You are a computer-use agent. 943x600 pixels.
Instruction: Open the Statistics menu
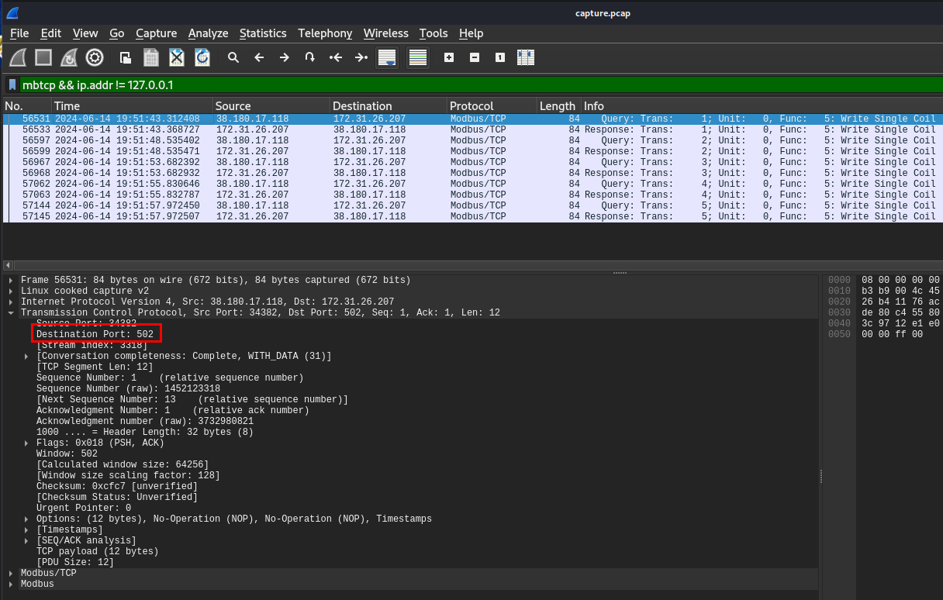262,33
